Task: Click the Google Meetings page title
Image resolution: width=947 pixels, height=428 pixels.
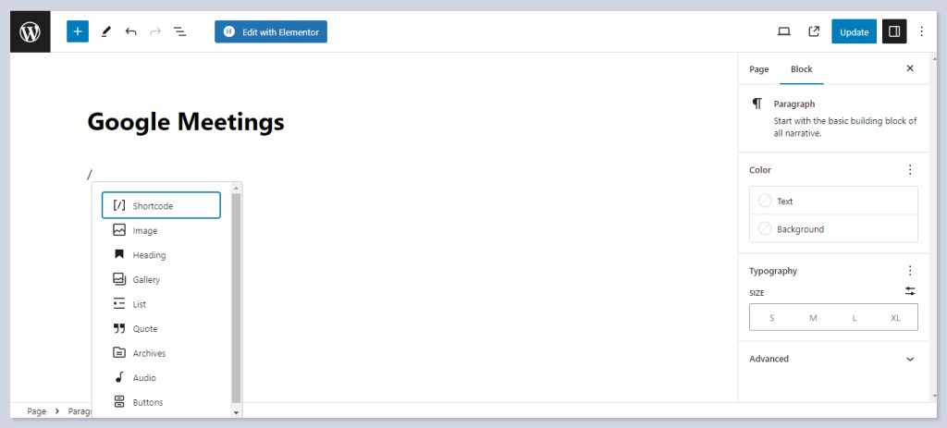Action: pyautogui.click(x=186, y=122)
